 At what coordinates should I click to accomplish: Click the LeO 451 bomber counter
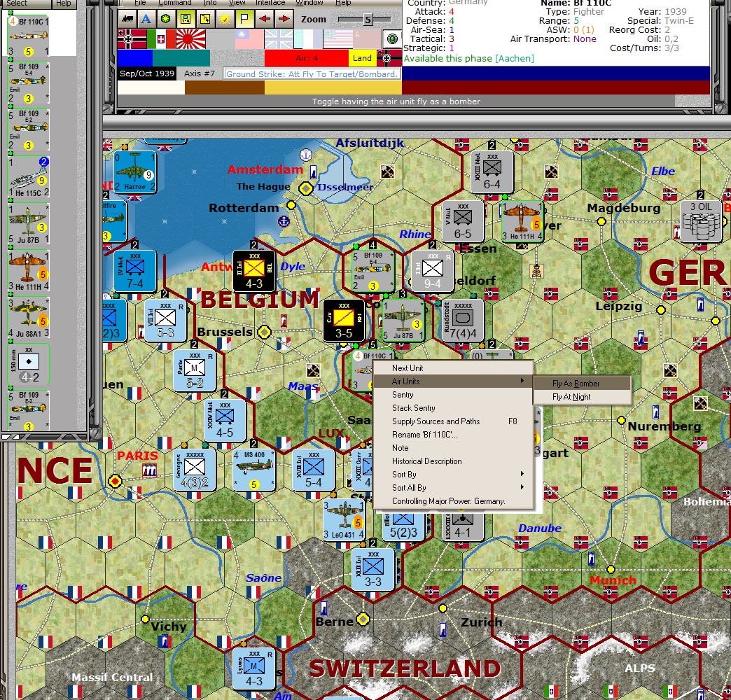(344, 519)
